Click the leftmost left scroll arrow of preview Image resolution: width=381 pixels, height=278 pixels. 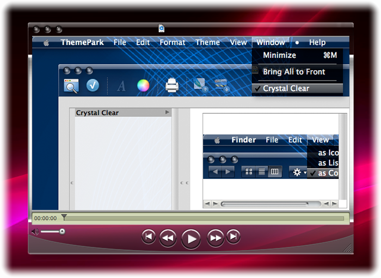pyautogui.click(x=207, y=203)
